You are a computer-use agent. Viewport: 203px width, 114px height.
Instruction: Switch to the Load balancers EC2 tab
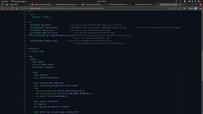pyautogui.click(x=93, y=4)
